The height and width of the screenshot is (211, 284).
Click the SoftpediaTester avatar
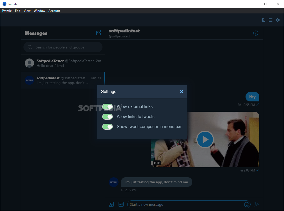pyautogui.click(x=29, y=63)
